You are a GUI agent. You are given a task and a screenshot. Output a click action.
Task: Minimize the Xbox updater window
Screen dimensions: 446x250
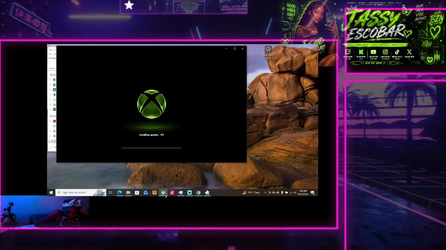226,49
